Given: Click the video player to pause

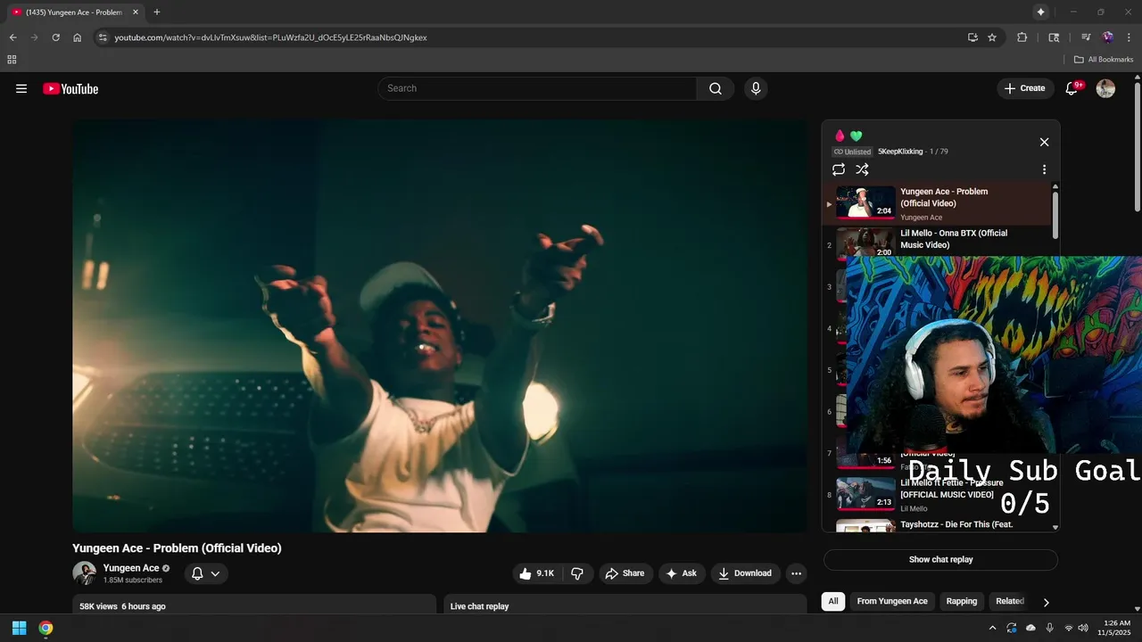Looking at the screenshot, I should coord(440,326).
